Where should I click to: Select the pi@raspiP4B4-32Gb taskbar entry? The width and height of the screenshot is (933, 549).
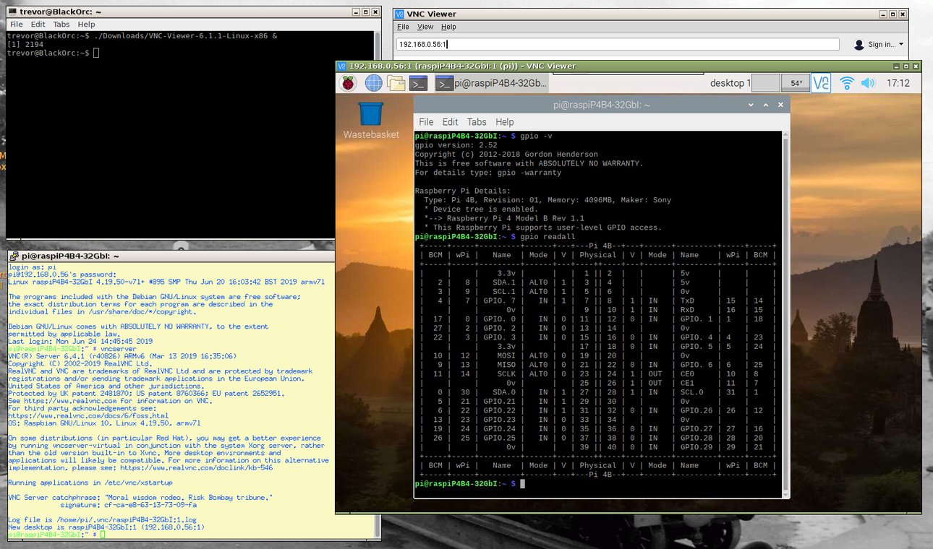coord(492,83)
